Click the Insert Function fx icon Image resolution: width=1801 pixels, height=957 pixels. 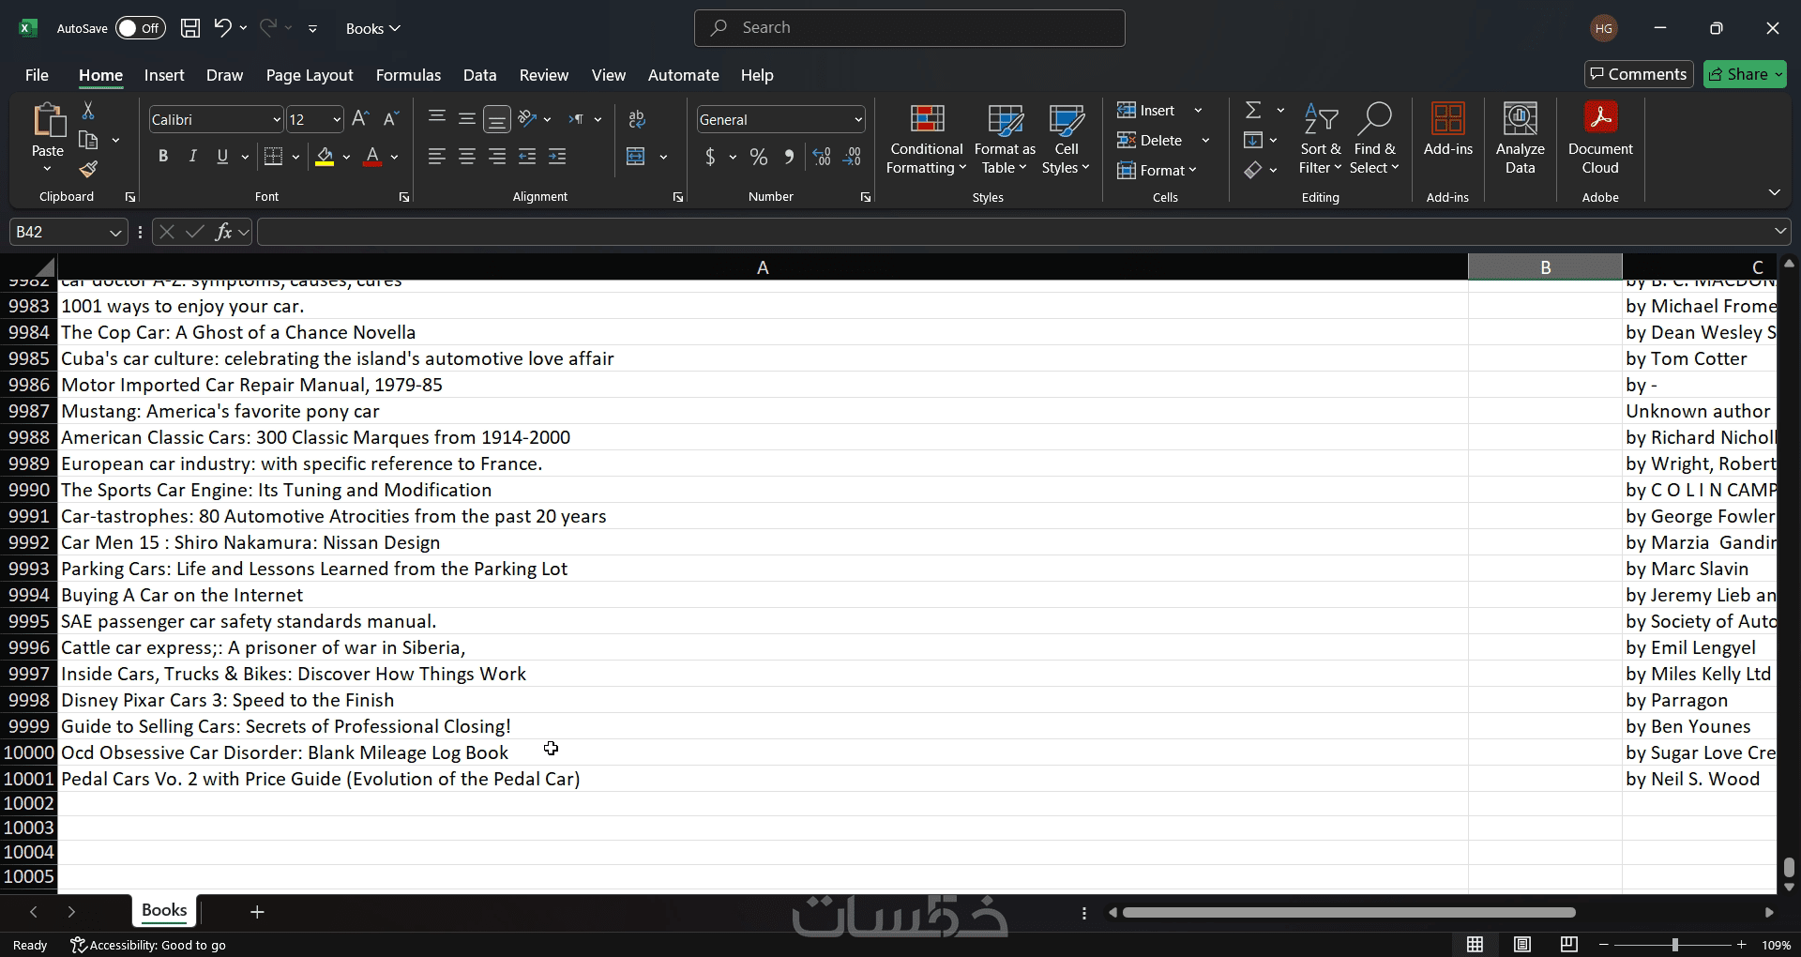pyautogui.click(x=223, y=232)
